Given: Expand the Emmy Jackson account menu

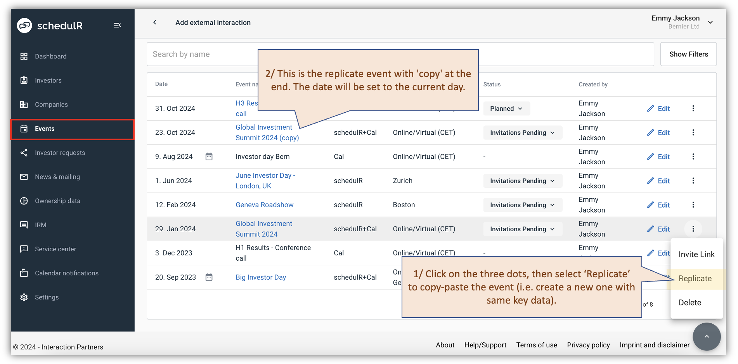Looking at the screenshot, I should (x=711, y=22).
